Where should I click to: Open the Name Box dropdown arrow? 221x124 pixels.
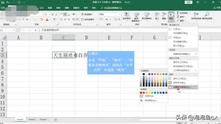click(14, 30)
